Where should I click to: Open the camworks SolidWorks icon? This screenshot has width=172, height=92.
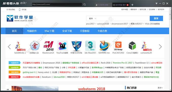146,46
